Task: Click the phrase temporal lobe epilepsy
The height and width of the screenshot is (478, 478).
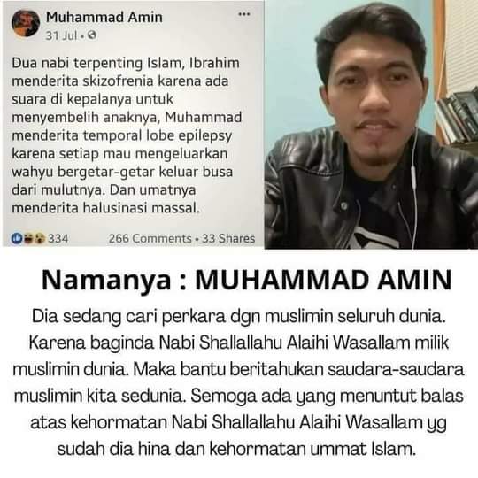Action: point(158,136)
